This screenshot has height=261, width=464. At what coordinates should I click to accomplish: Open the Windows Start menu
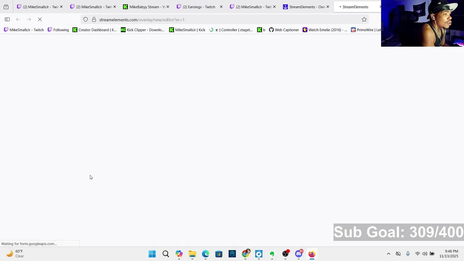[x=152, y=254]
